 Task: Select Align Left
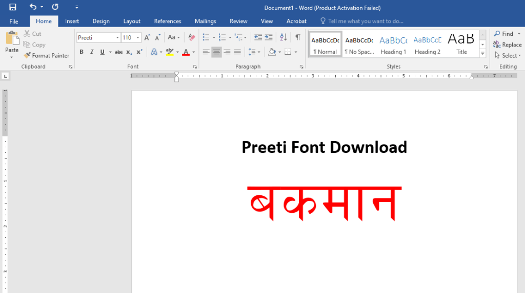(206, 52)
